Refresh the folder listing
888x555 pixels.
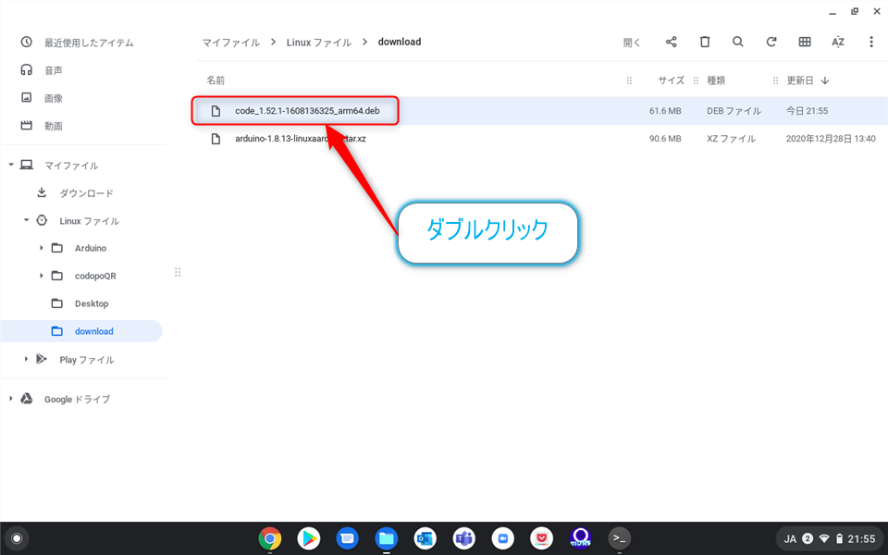[x=771, y=42]
